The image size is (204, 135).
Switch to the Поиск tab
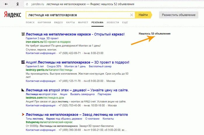(x=30, y=23)
